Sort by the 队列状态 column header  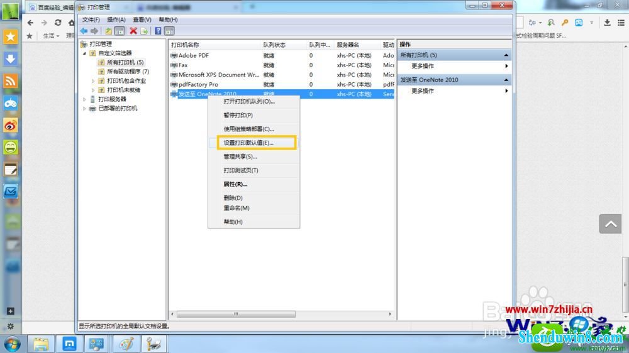[x=284, y=45]
